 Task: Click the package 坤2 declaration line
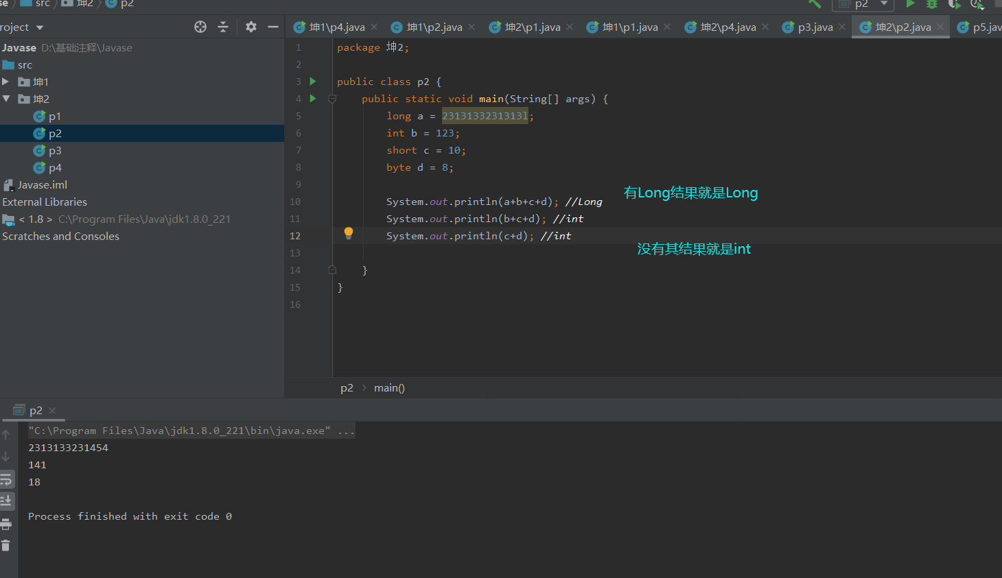pyautogui.click(x=373, y=47)
